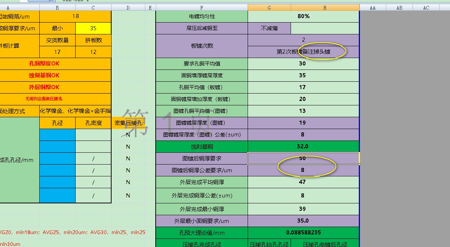Select the yellow cell containing 35
Image resolution: width=450 pixels, height=247 pixels.
[93, 28]
